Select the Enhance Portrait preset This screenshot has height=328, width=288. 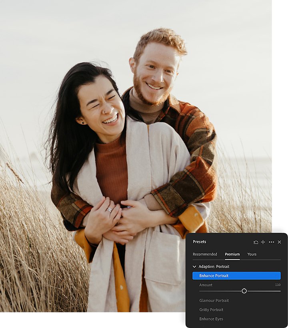(236, 276)
